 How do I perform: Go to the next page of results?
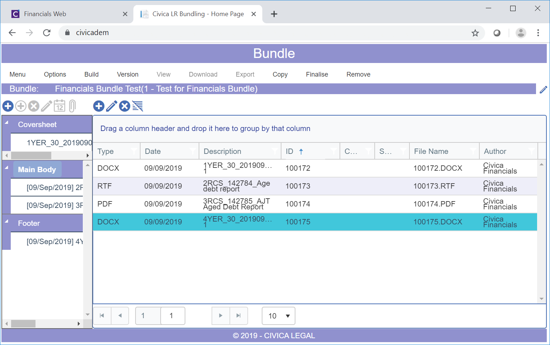tap(221, 316)
